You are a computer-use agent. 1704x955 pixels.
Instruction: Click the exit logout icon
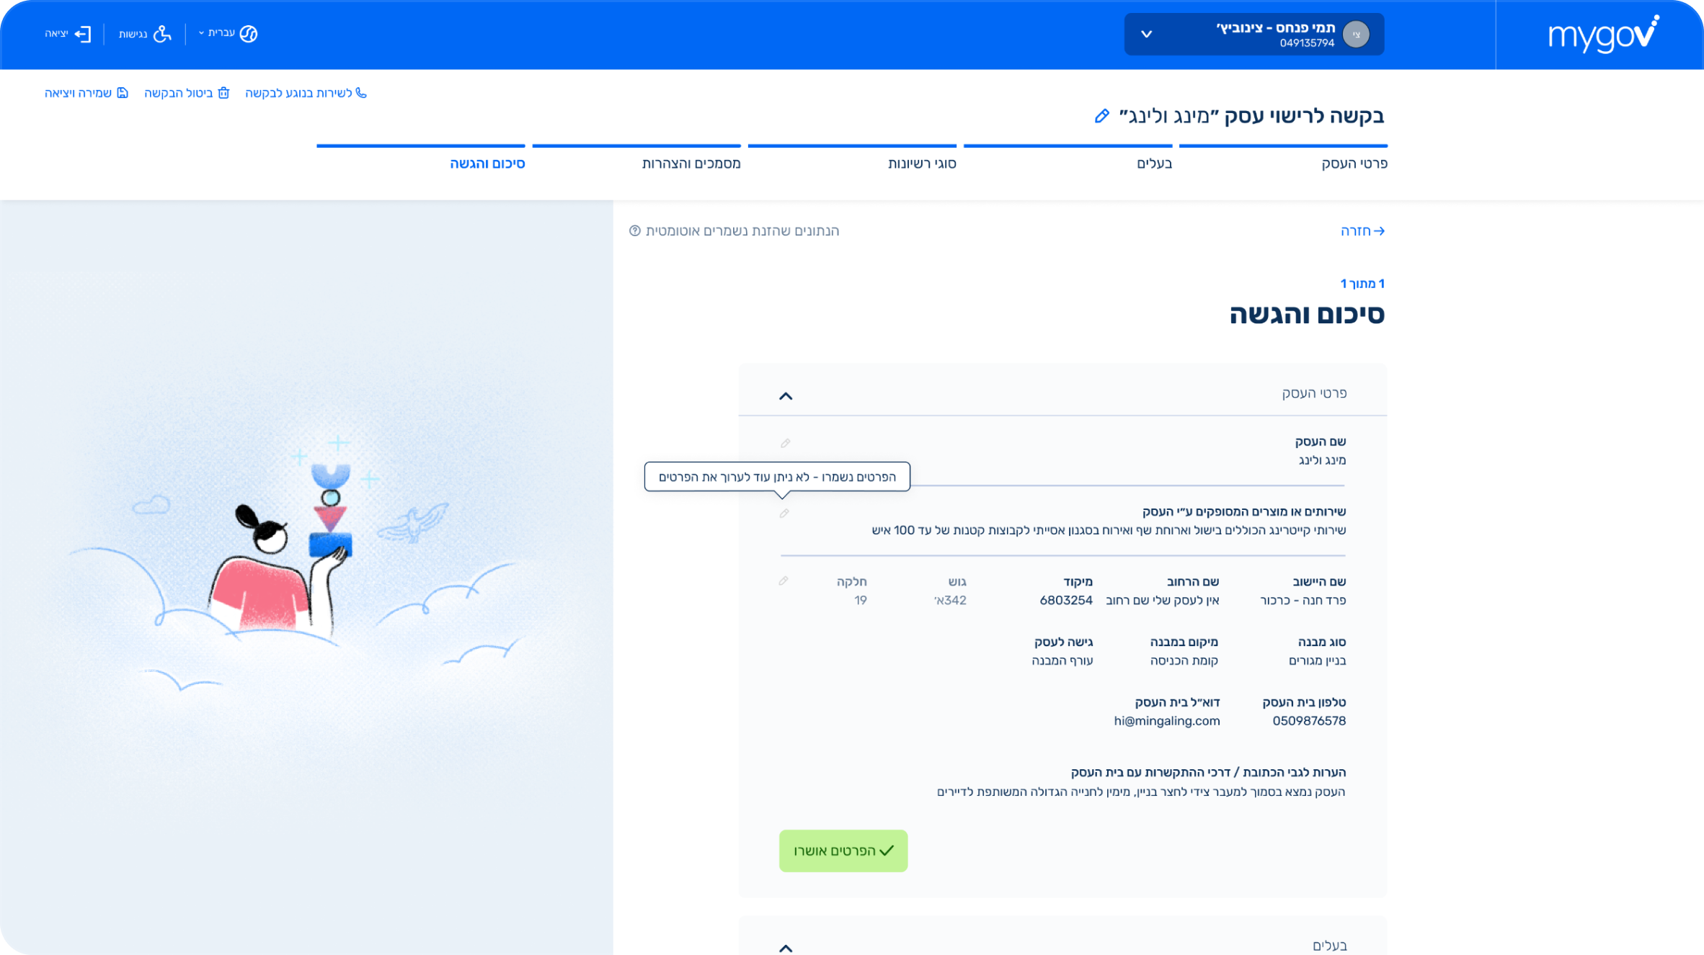pyautogui.click(x=83, y=34)
